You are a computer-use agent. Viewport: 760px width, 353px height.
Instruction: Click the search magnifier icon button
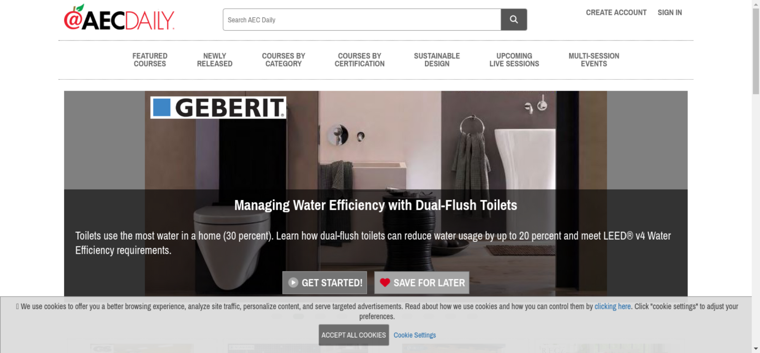(514, 19)
